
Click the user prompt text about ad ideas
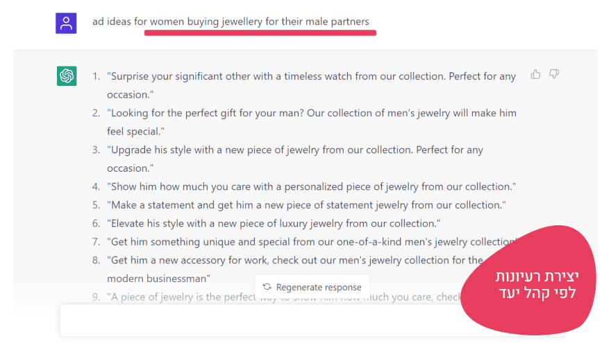point(231,21)
